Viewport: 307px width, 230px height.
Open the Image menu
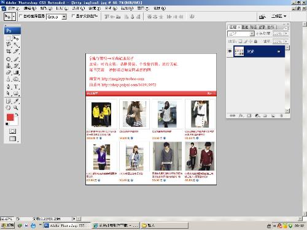coord(46,9)
